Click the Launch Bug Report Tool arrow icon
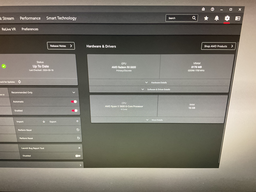256x192 pixels. (79, 148)
